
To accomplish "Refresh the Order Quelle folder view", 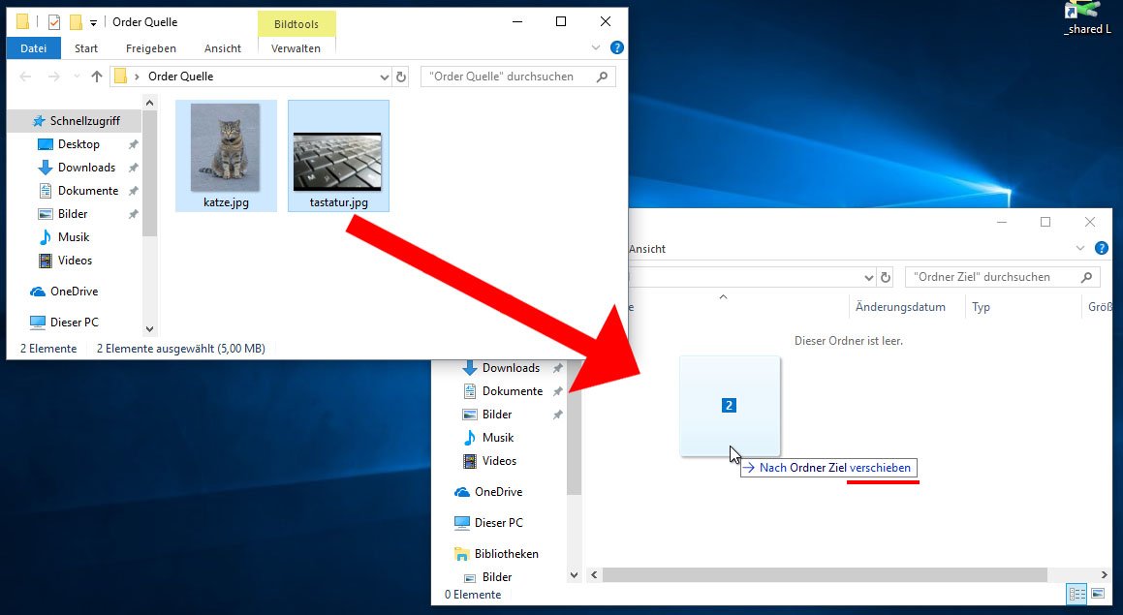I will 401,77.
